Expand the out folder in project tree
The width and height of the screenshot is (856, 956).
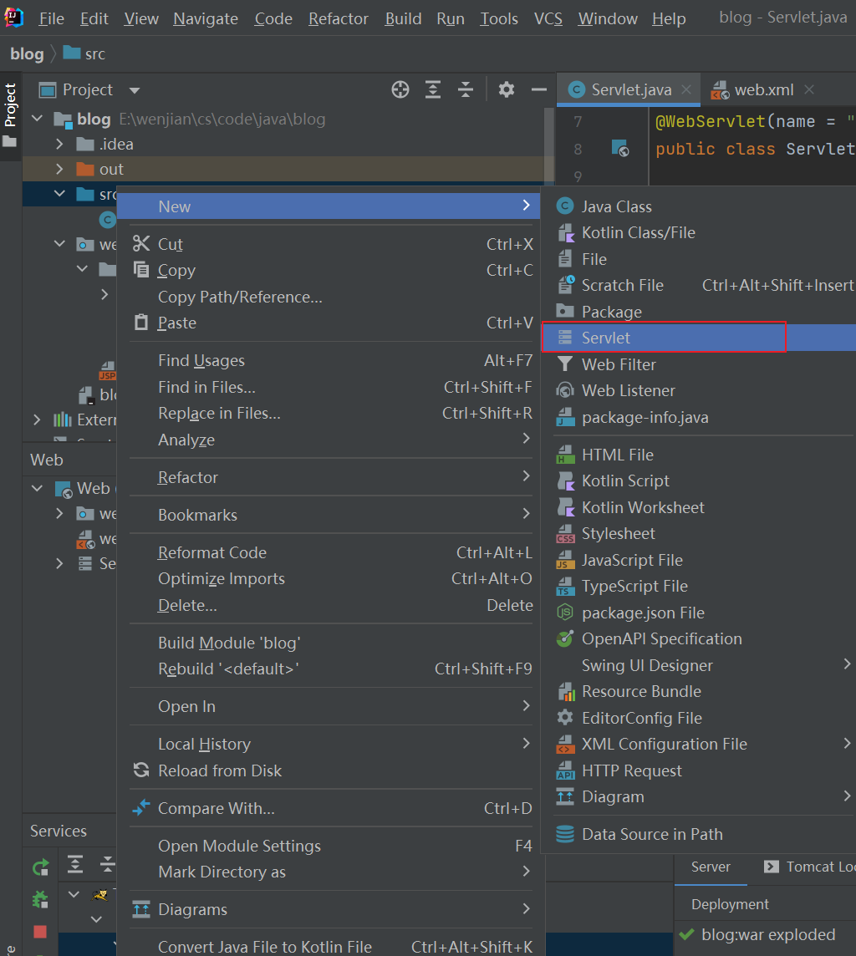59,169
